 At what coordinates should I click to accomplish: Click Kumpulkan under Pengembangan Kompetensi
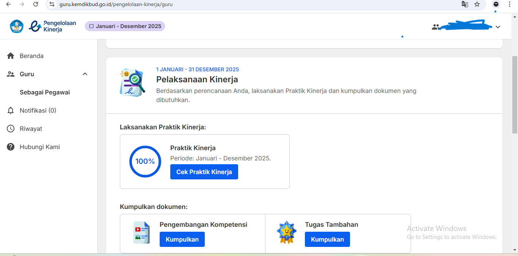click(x=182, y=239)
